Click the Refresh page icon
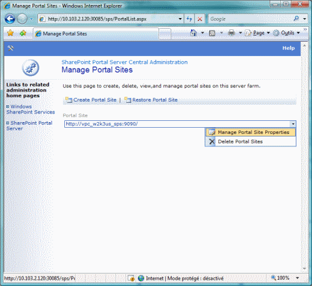Image resolution: width=312 pixels, height=286 pixels. 189,19
